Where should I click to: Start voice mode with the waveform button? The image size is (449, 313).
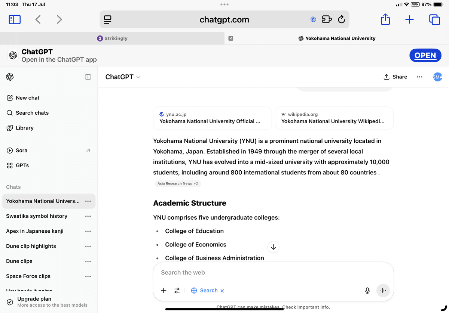click(x=383, y=291)
